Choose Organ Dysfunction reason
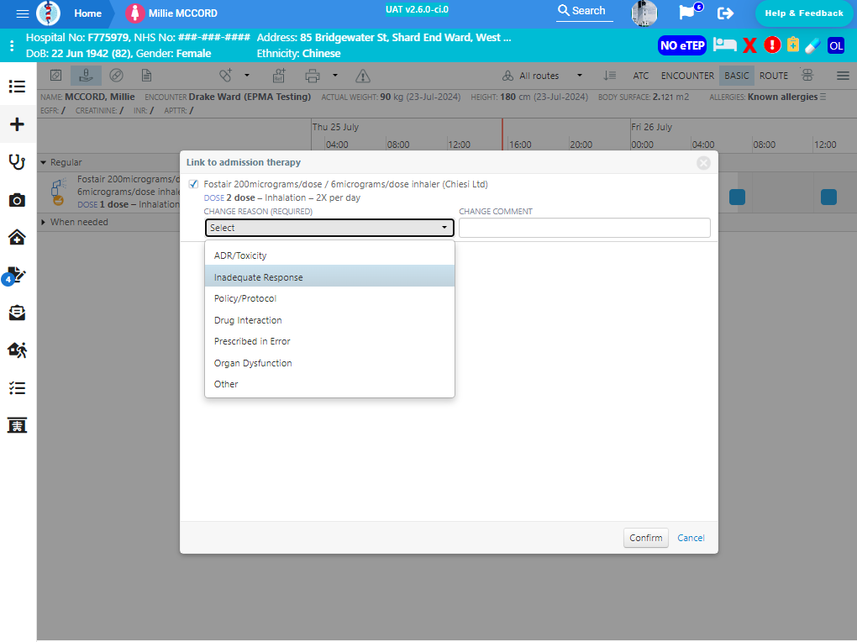Screen dimensions: 857x642 coord(329,362)
